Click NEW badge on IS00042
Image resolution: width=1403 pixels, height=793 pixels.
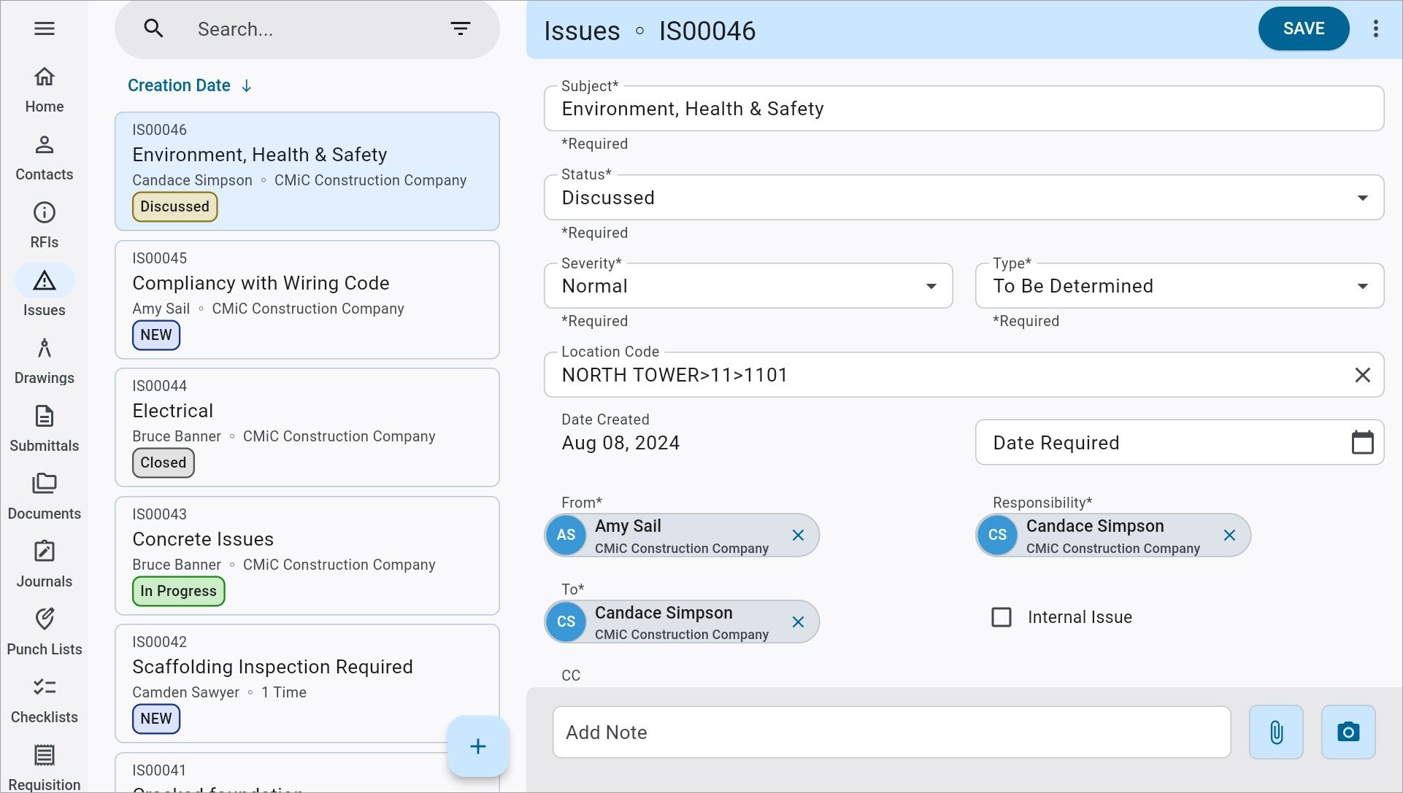click(156, 719)
